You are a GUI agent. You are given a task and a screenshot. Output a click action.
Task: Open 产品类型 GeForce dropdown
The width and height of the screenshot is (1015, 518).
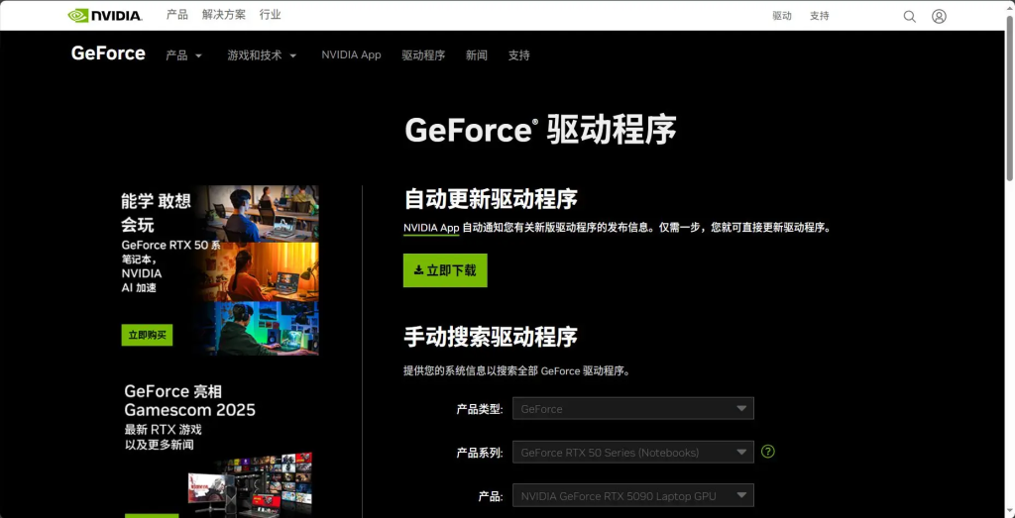coord(633,409)
